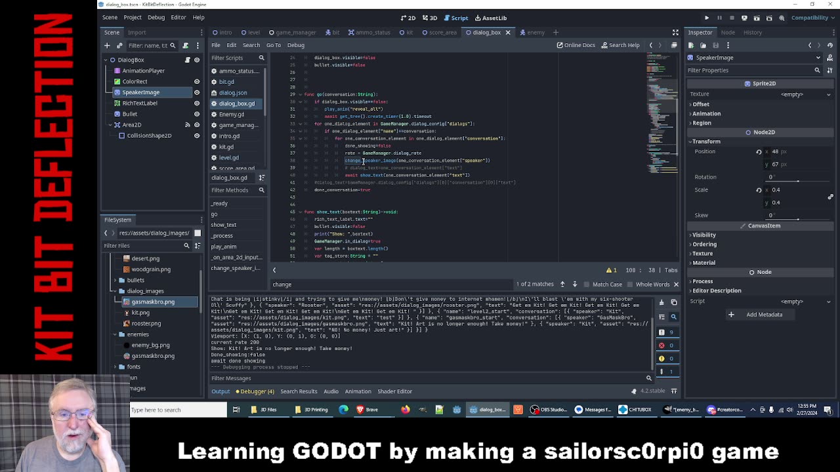The height and width of the screenshot is (472, 840).
Task: Switch to the 3D workspace
Action: (430, 18)
